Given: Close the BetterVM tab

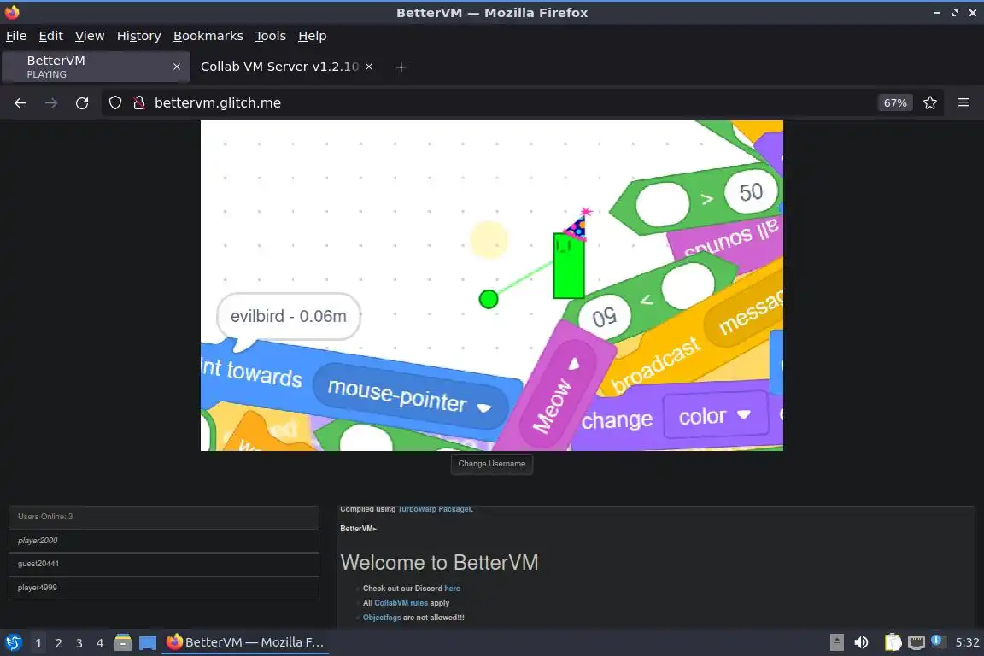Looking at the screenshot, I should tap(176, 67).
